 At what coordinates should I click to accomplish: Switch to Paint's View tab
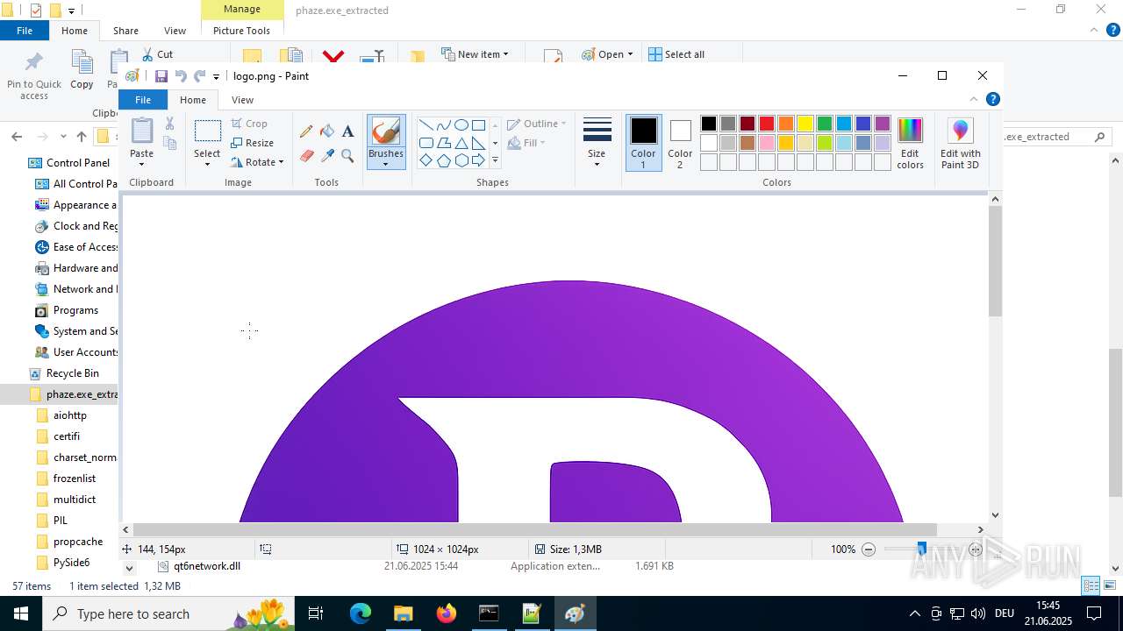[x=243, y=100]
